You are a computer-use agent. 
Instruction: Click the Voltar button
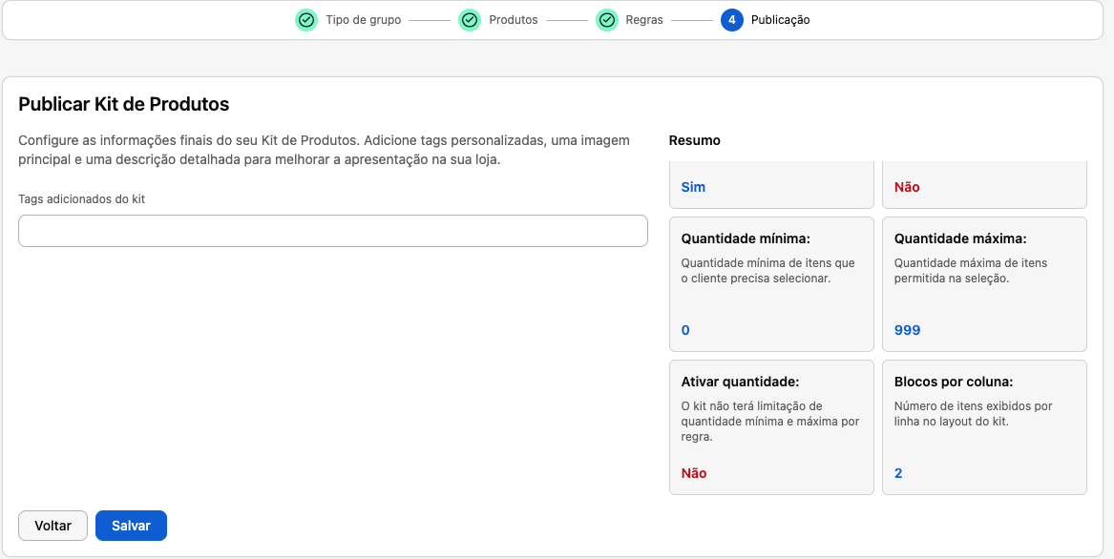53,526
